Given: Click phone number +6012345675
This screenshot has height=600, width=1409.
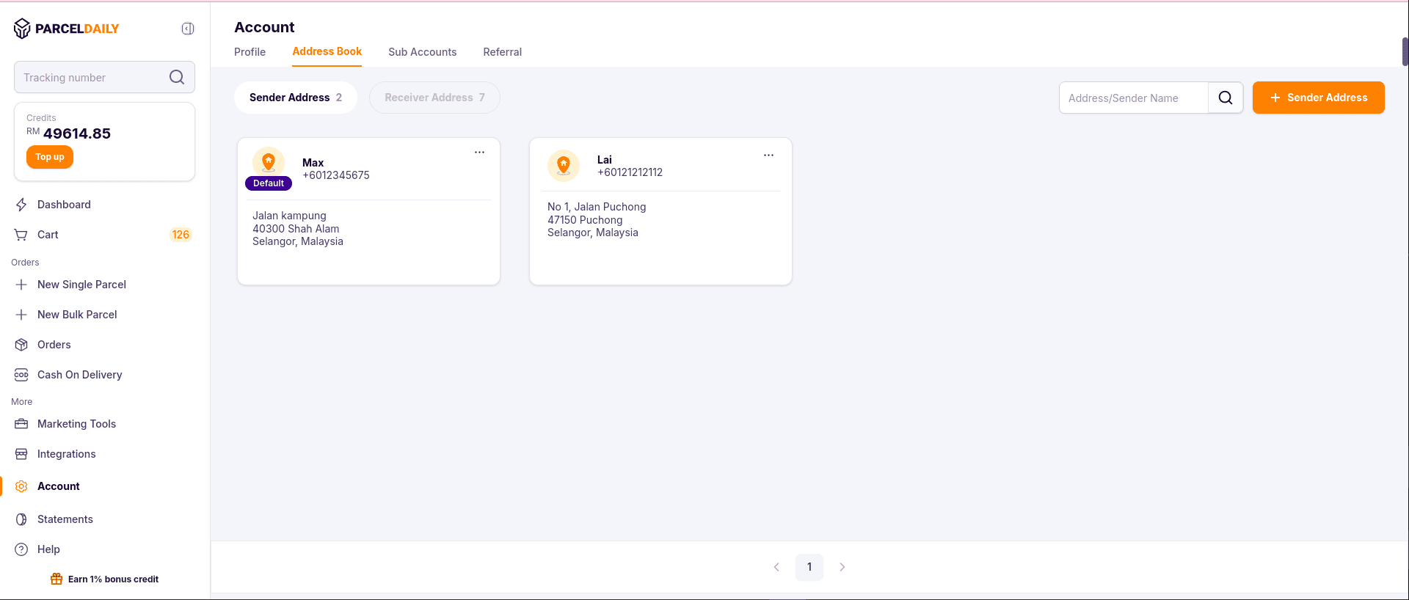Looking at the screenshot, I should (x=336, y=175).
